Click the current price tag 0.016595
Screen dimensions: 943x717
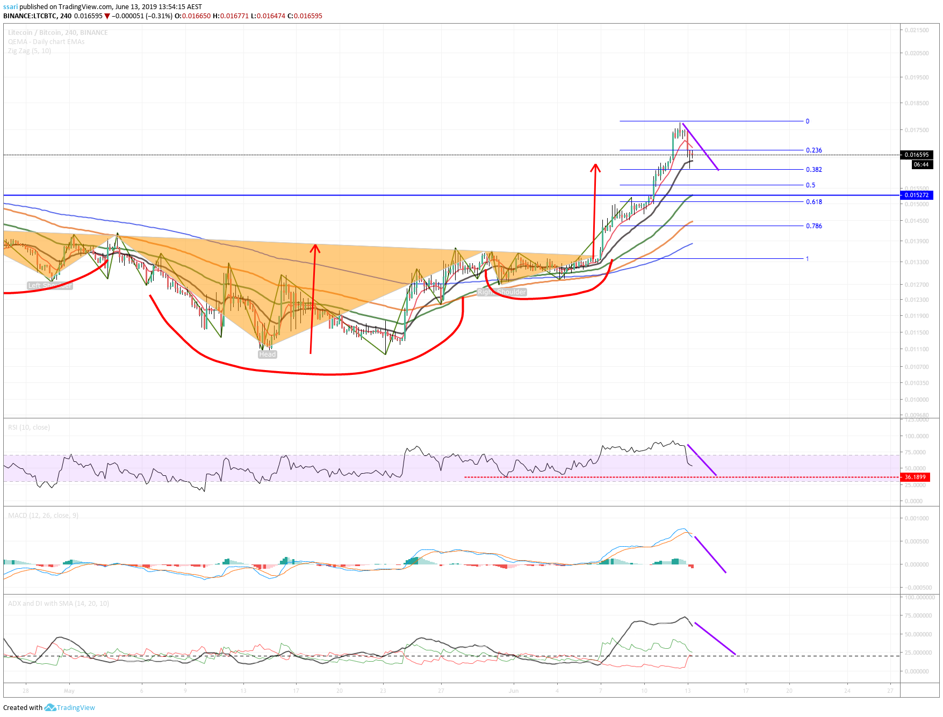point(917,155)
